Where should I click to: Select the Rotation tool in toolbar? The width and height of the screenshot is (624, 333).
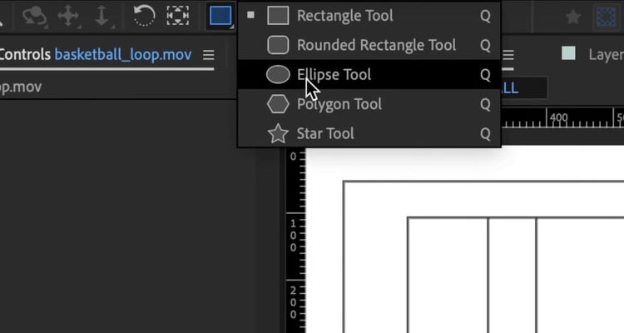(x=144, y=16)
